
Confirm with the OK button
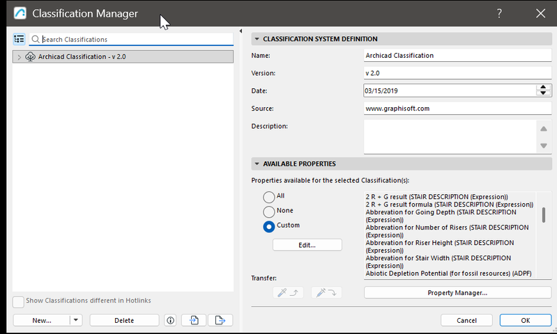[x=526, y=320]
